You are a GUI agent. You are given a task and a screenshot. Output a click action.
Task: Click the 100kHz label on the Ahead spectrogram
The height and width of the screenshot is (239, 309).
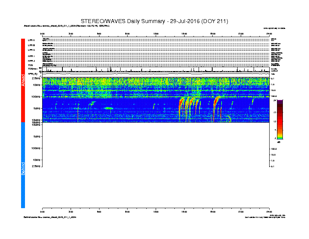tap(36, 96)
